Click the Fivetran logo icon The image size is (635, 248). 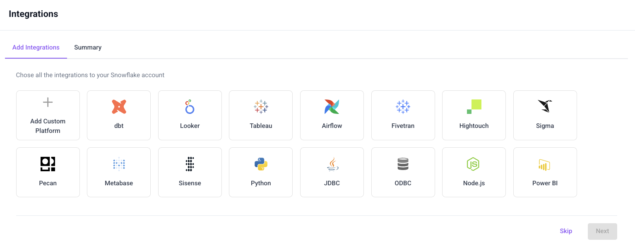click(403, 107)
